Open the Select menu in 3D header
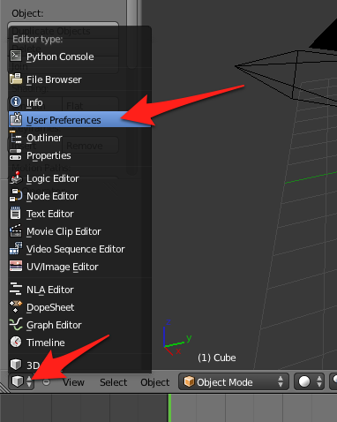This screenshot has width=337, height=422. tap(114, 382)
